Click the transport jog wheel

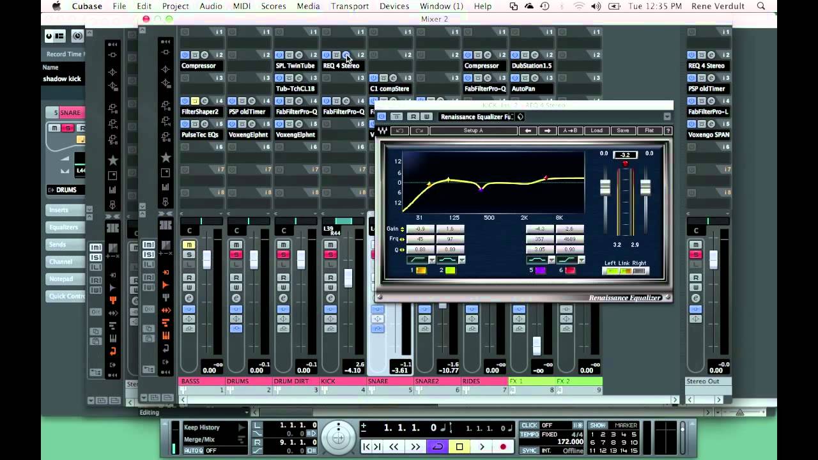339,438
